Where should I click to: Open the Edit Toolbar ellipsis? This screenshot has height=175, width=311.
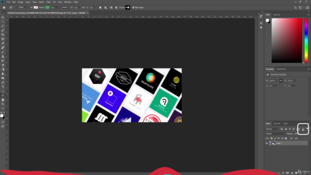click(x=3, y=108)
